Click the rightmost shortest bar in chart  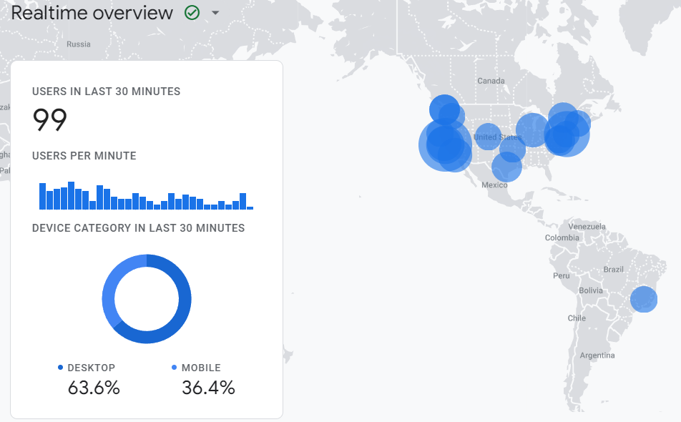(x=250, y=207)
